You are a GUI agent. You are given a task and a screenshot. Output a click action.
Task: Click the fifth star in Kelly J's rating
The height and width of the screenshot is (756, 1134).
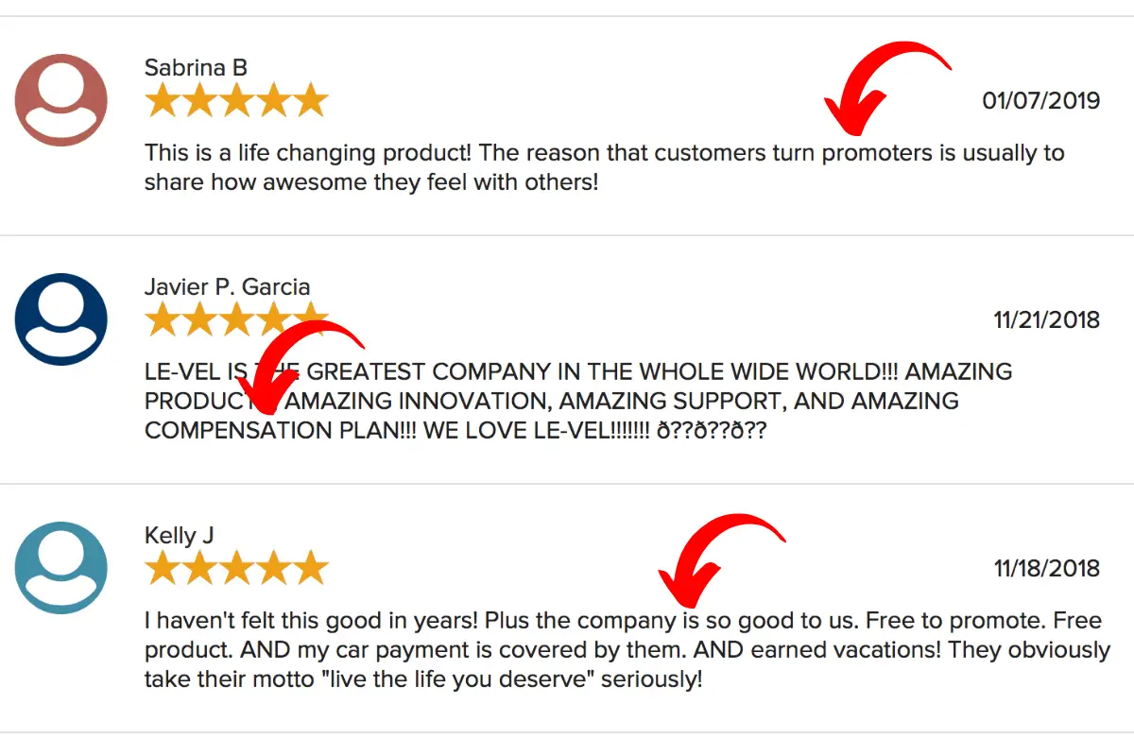[310, 569]
